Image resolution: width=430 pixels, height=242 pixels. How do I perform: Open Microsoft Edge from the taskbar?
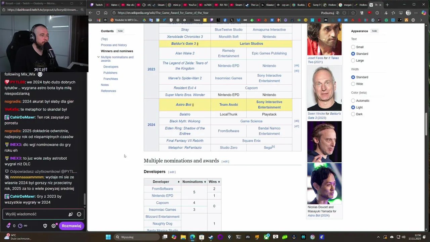click(192, 237)
